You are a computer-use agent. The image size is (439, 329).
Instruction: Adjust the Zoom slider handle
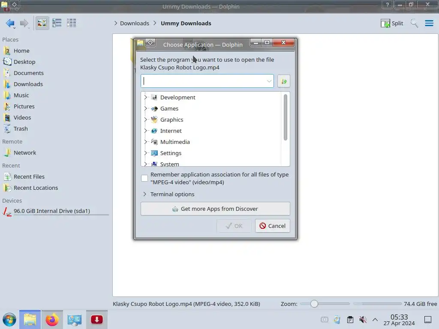click(314, 304)
